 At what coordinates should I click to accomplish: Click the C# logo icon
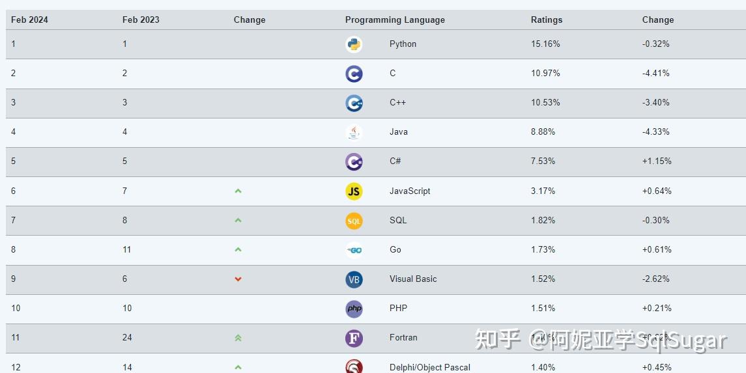pyautogui.click(x=354, y=161)
